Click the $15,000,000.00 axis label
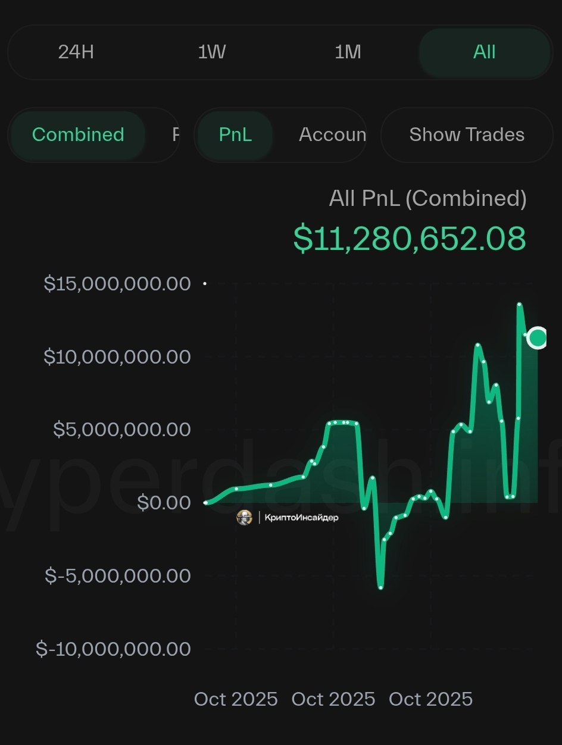This screenshot has height=745, width=562. coord(117,284)
